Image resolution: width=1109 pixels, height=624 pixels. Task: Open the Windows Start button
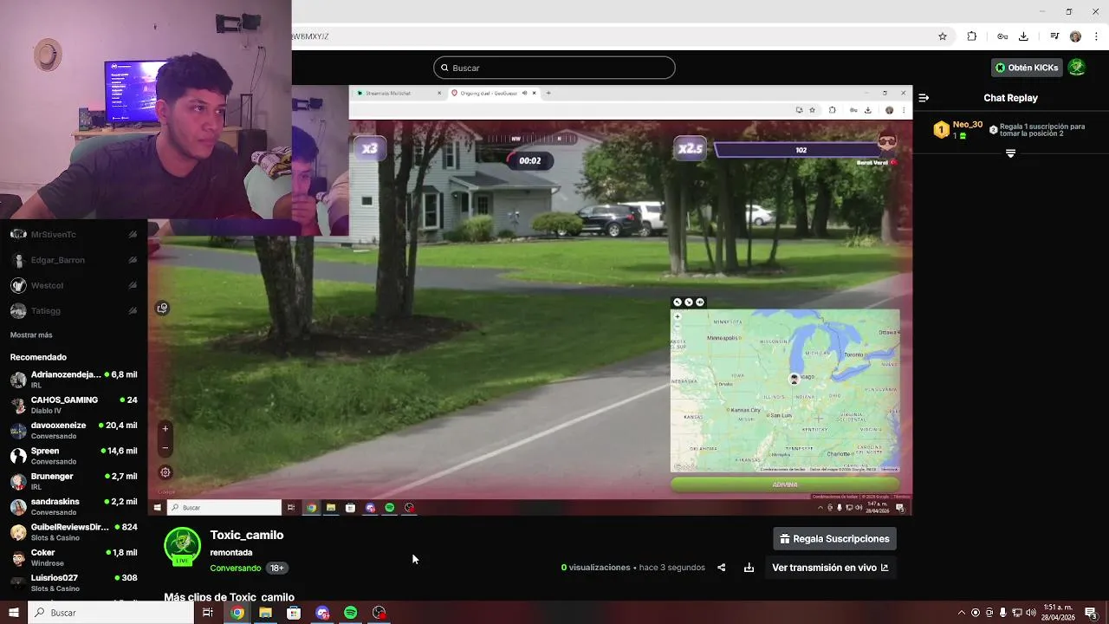(13, 613)
